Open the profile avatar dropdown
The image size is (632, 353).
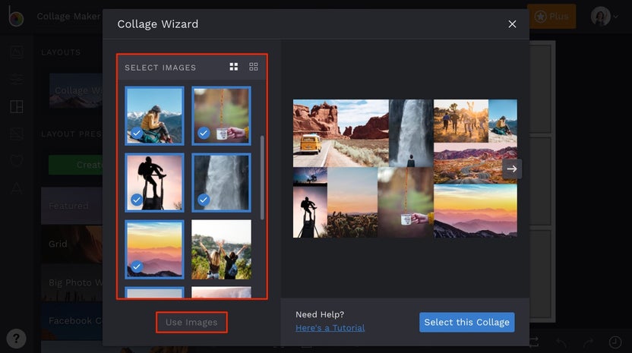point(604,17)
